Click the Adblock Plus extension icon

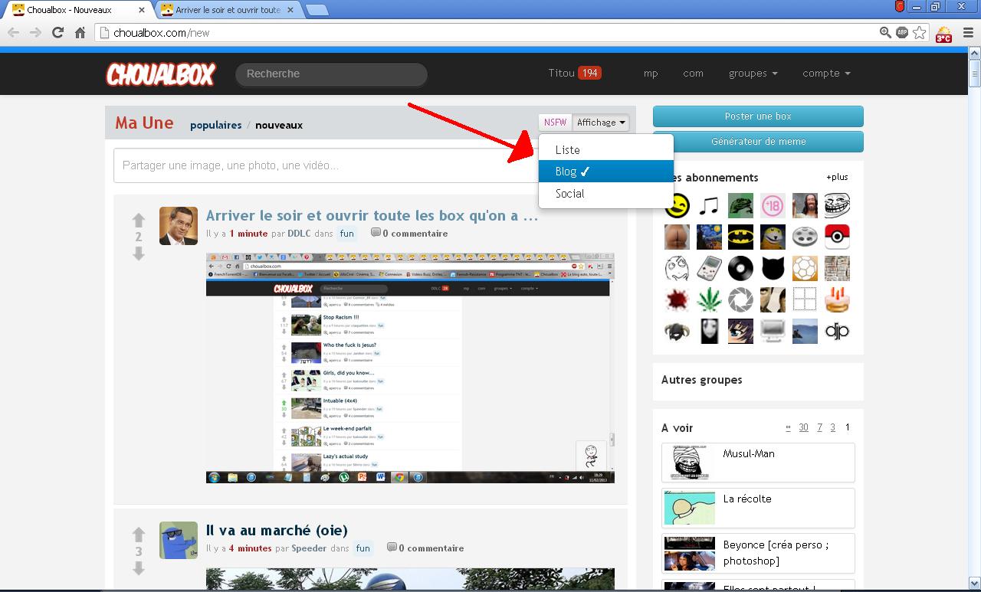click(x=902, y=32)
